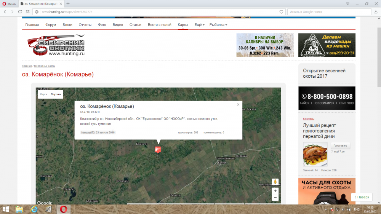Open Открытие весенней охоты 2017 link
The width and height of the screenshot is (381, 214).
324,73
